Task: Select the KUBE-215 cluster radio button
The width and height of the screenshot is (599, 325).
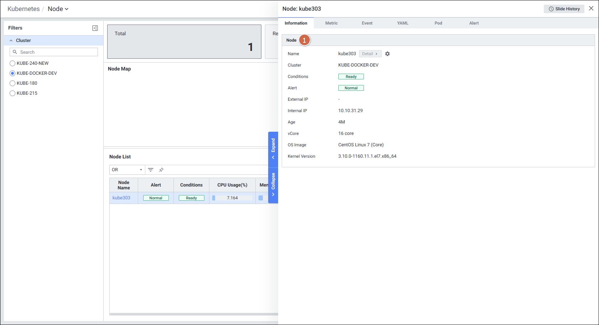Action: (x=12, y=93)
